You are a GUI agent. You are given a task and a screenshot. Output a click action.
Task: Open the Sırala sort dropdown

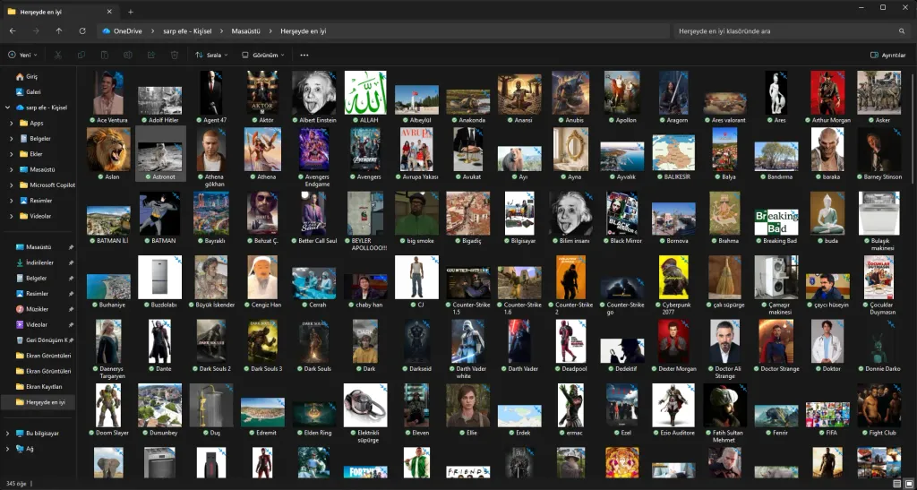[x=211, y=55]
